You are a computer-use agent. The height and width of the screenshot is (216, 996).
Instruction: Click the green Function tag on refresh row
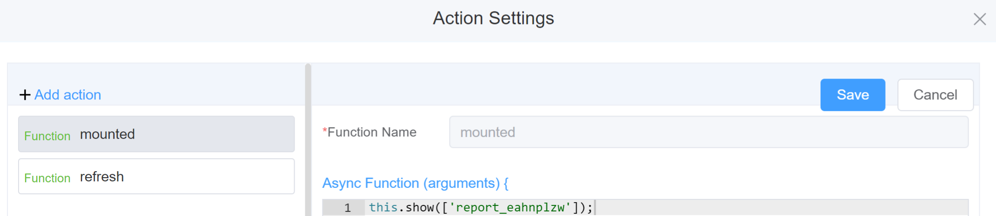pos(47,178)
